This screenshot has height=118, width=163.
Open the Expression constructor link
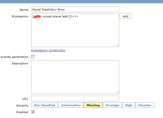click(48, 50)
